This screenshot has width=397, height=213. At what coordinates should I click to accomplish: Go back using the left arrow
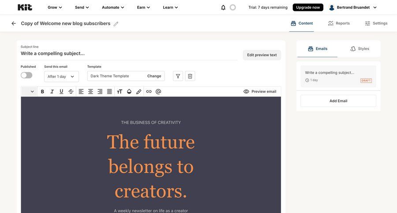pyautogui.click(x=14, y=23)
